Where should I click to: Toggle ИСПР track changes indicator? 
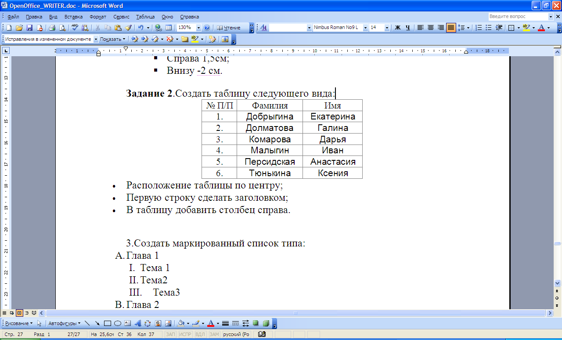pos(185,334)
